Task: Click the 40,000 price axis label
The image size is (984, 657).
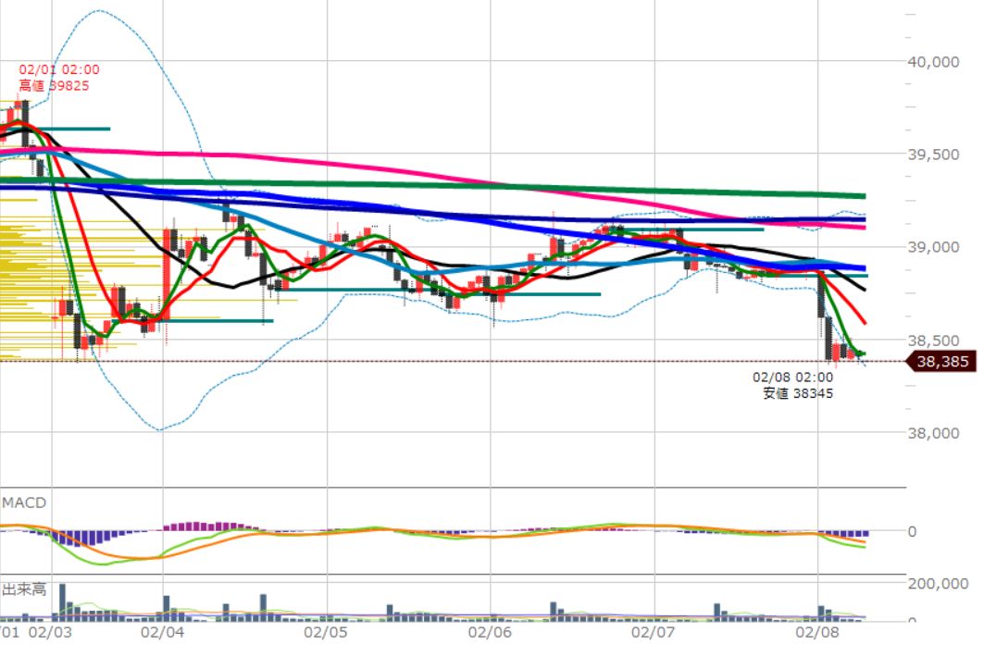Action: pyautogui.click(x=933, y=62)
